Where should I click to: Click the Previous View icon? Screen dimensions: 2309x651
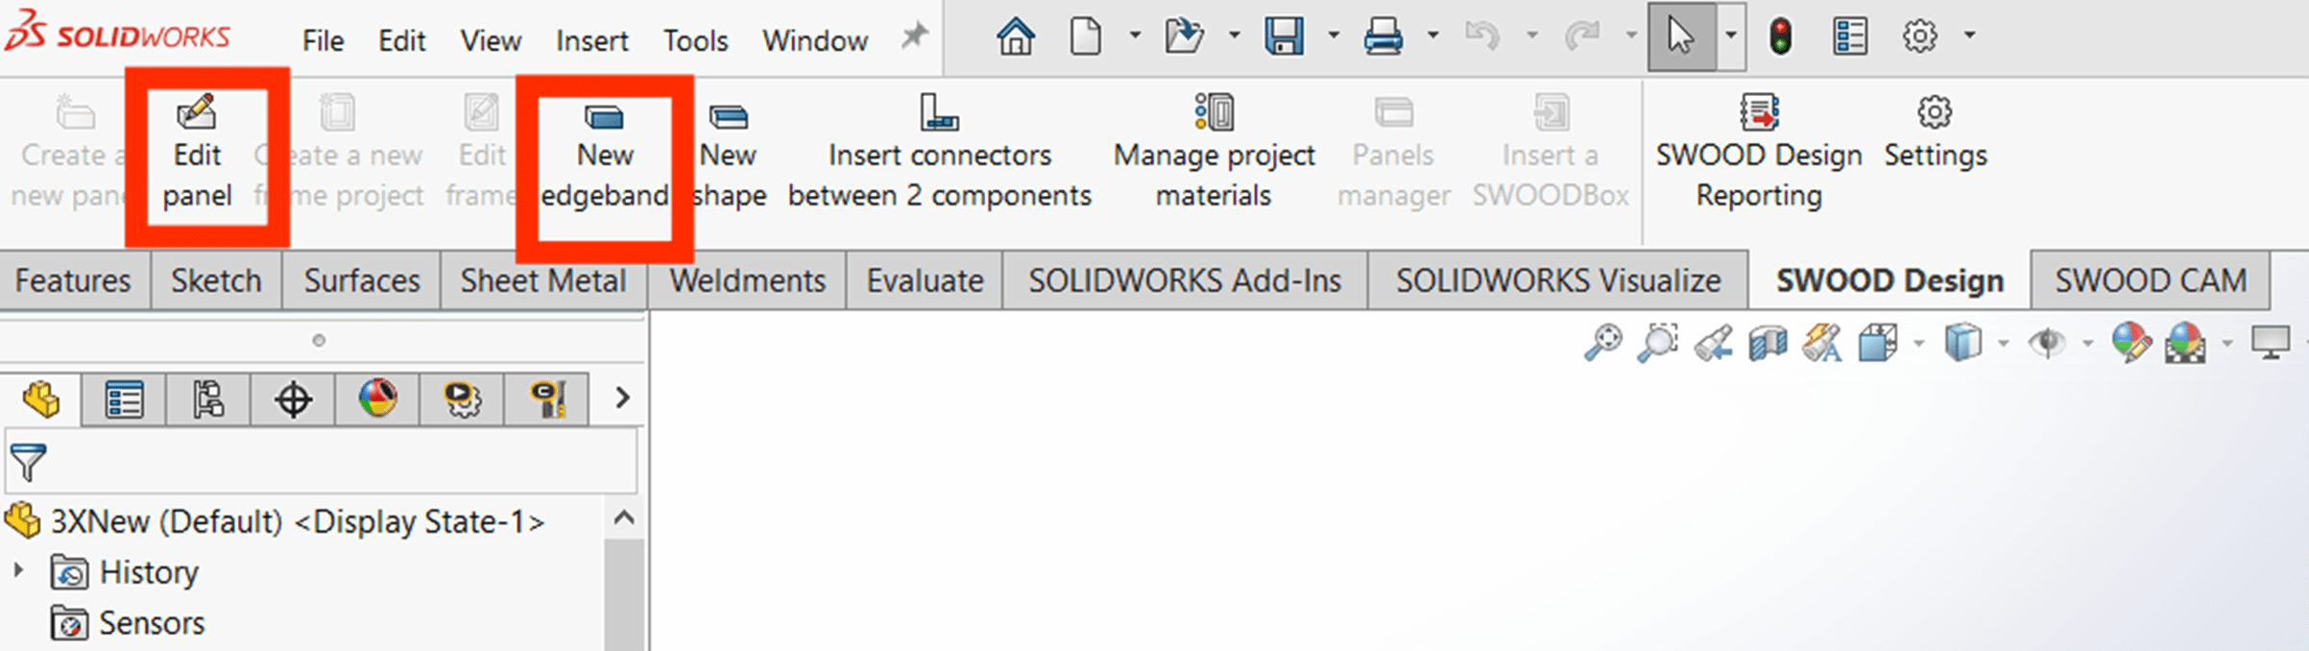point(1714,343)
